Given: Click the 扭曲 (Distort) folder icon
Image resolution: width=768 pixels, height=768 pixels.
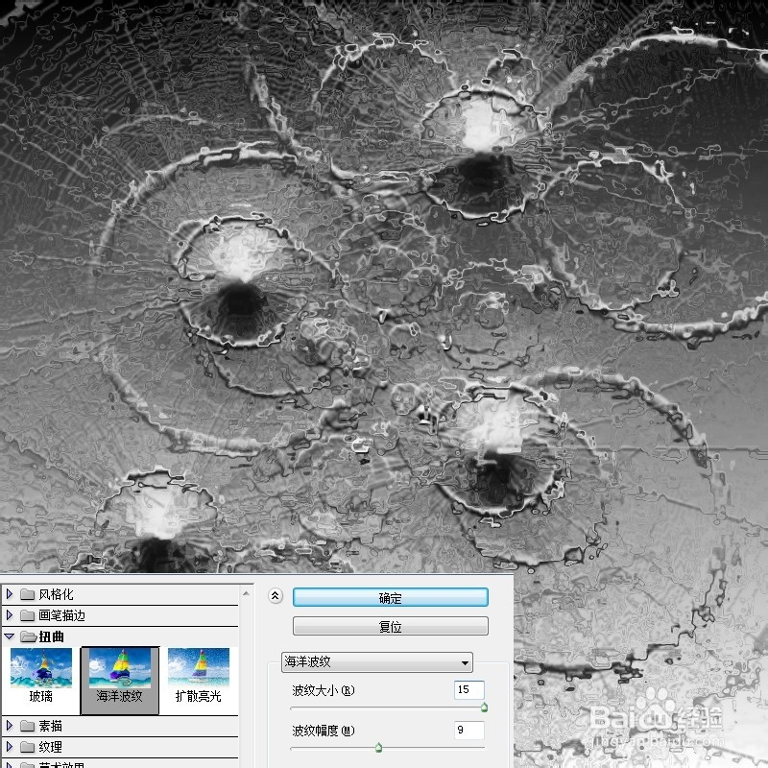Looking at the screenshot, I should pos(29,634).
